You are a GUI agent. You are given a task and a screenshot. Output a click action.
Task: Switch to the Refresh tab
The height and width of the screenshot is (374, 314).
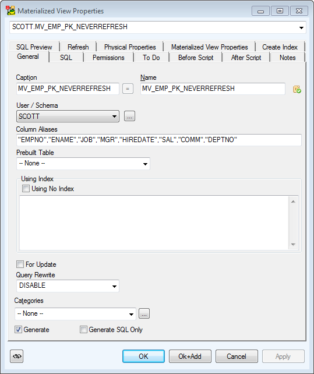78,47
